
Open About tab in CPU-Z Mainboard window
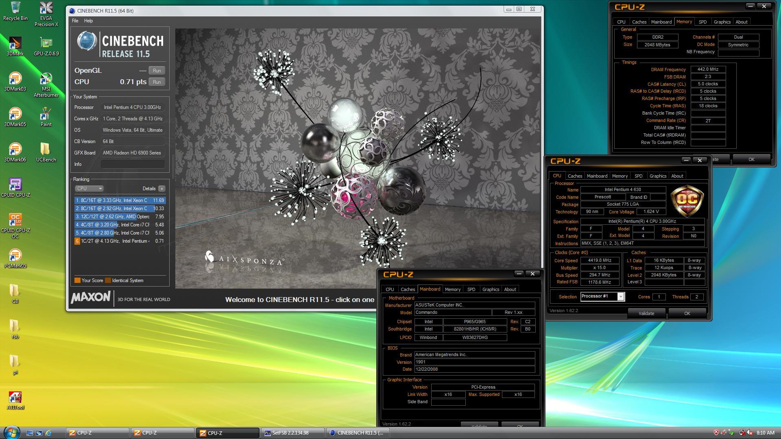coord(510,289)
